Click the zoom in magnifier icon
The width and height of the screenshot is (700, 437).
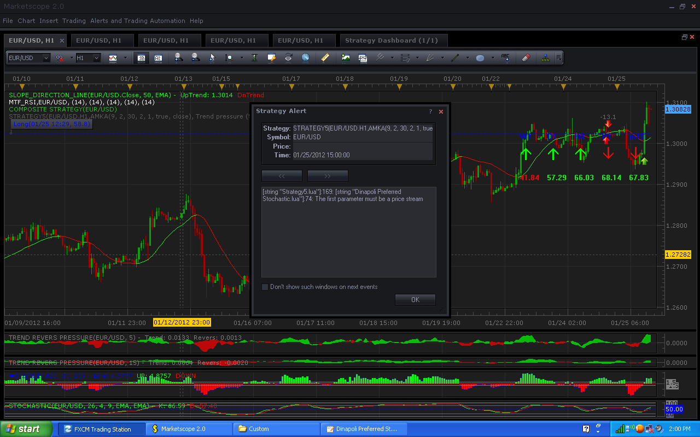(x=178, y=57)
